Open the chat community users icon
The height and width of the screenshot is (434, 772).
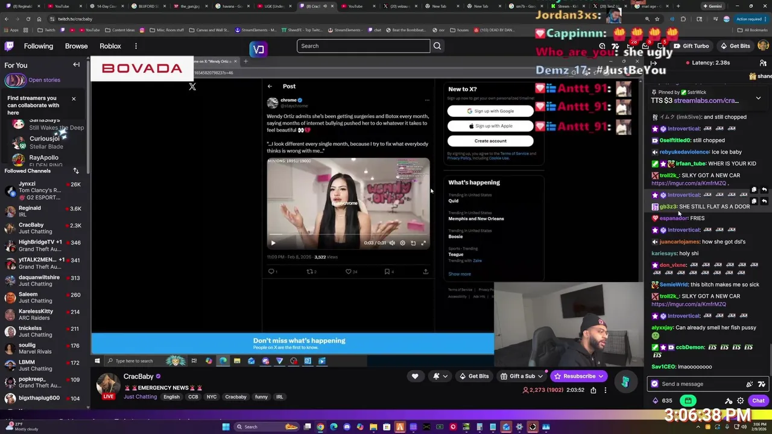point(763,63)
